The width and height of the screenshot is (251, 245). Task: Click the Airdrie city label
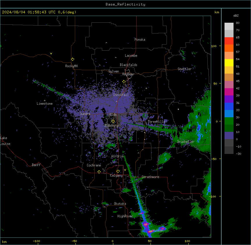[x=118, y=156]
